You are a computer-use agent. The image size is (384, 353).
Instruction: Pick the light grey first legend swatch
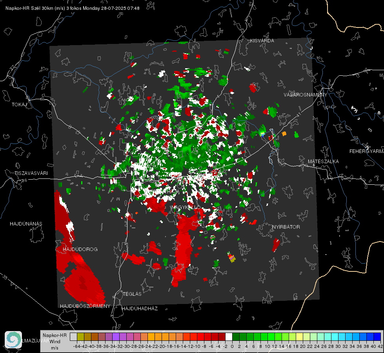(x=73, y=337)
